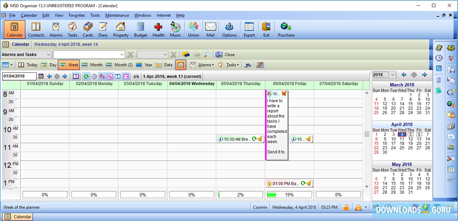
Task: Switch to the Week view
Action: click(x=69, y=65)
